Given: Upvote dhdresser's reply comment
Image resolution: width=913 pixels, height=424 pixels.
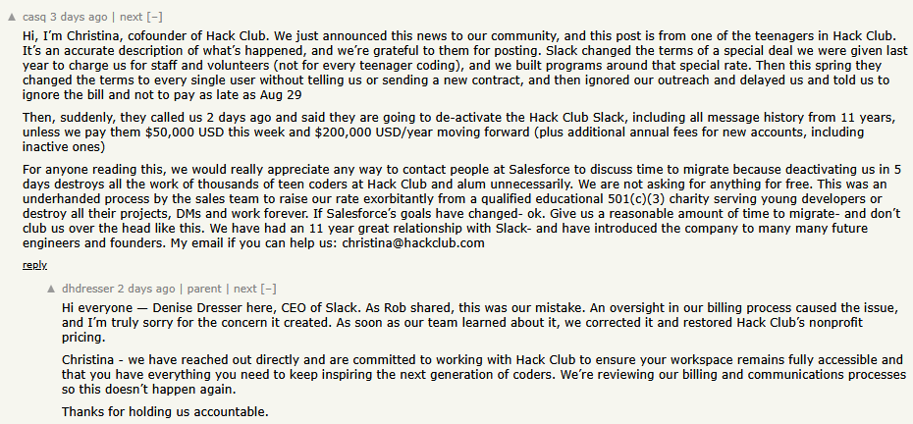Looking at the screenshot, I should [x=51, y=289].
